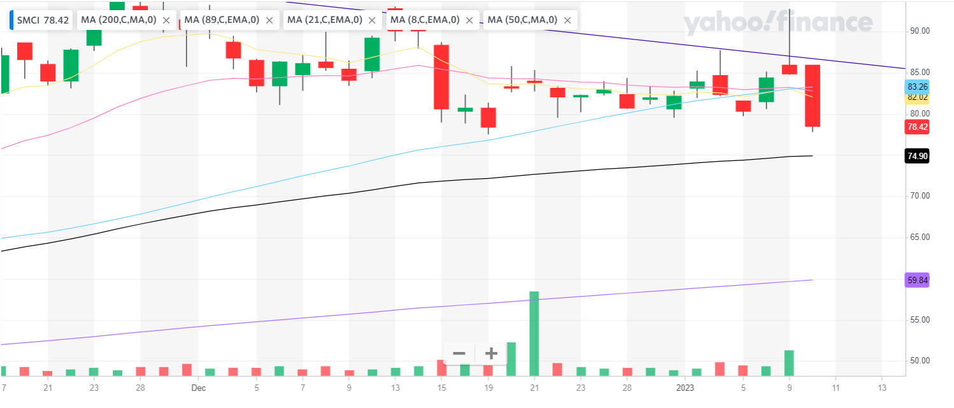
Task: Select the MA (200,C,MA,0) legend label
Action: pos(118,20)
